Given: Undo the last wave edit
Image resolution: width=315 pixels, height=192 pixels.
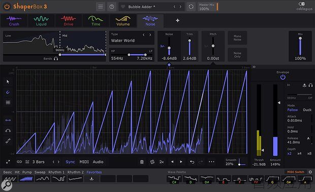Looking at the screenshot, I should 192,162.
